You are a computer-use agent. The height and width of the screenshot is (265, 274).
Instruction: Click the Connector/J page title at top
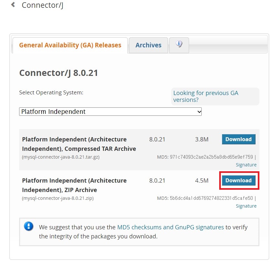pyautogui.click(x=42, y=5)
